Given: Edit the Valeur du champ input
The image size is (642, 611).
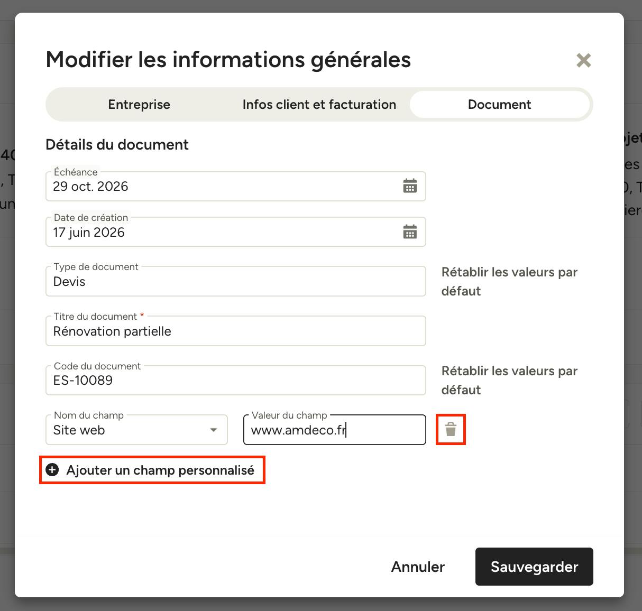Looking at the screenshot, I should pos(335,430).
